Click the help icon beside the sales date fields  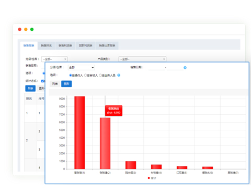[x=185, y=68]
